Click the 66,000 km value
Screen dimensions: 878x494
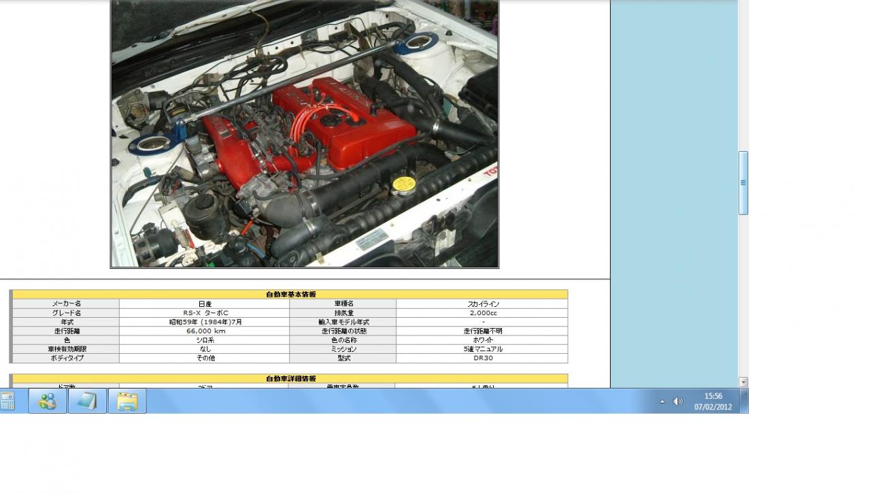(x=205, y=331)
